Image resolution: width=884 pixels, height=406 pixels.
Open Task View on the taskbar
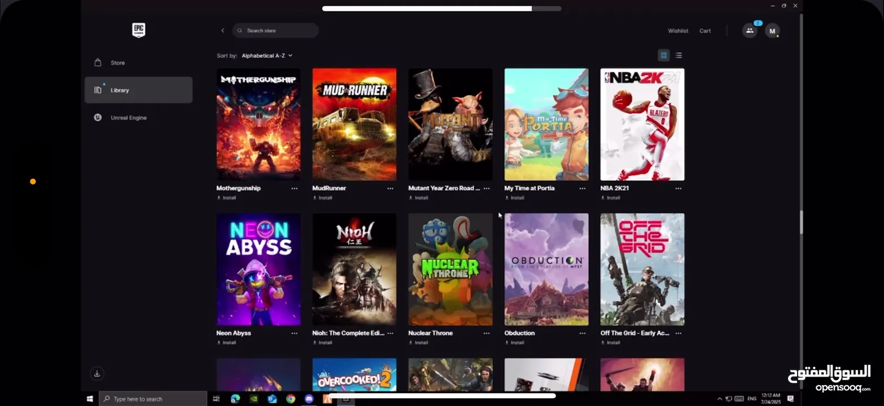pos(216,399)
